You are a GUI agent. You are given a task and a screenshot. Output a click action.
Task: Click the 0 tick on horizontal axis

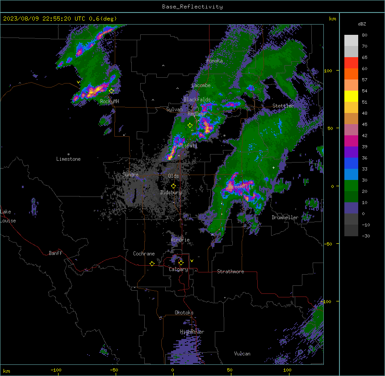tap(172, 370)
